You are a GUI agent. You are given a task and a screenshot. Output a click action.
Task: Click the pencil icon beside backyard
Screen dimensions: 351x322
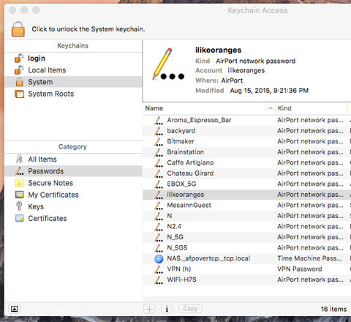159,131
